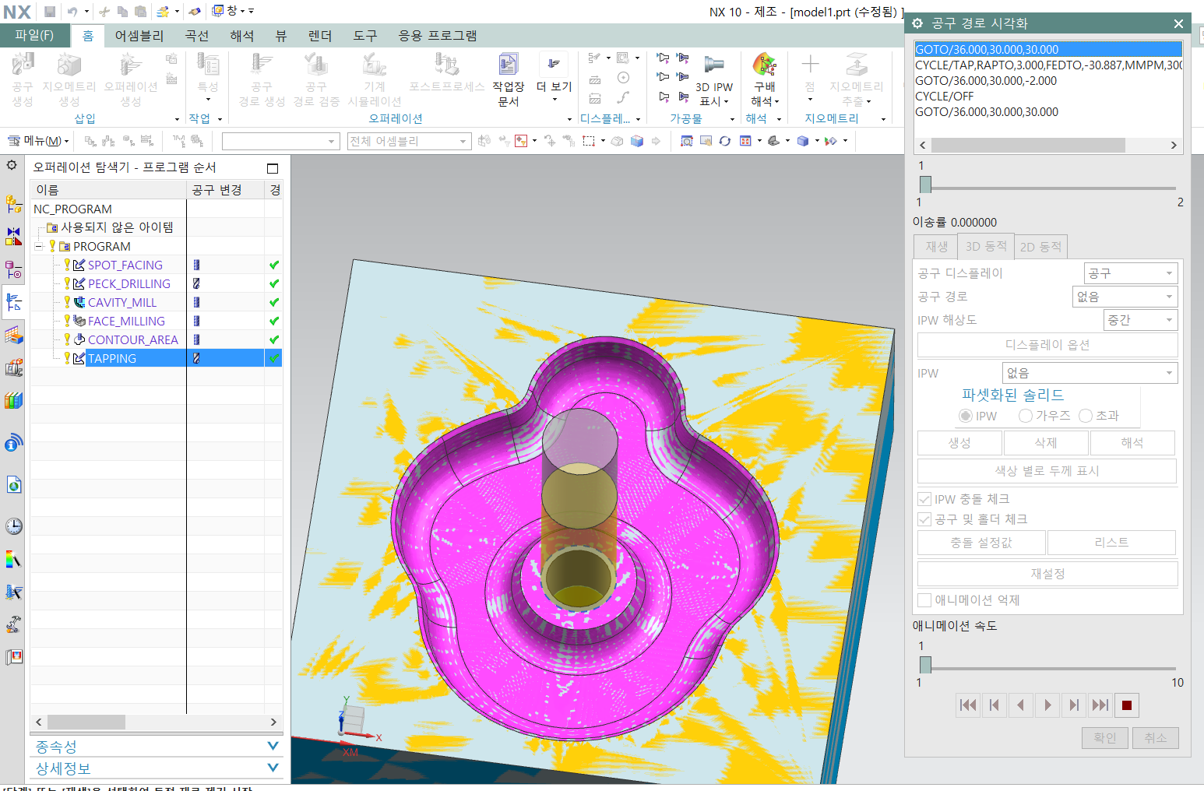The image size is (1204, 791).
Task: Open Assembly Navigator in the resource bar
Action: click(x=13, y=204)
